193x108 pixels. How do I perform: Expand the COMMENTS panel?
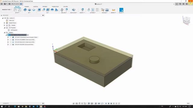pyautogui.click(x=43, y=103)
